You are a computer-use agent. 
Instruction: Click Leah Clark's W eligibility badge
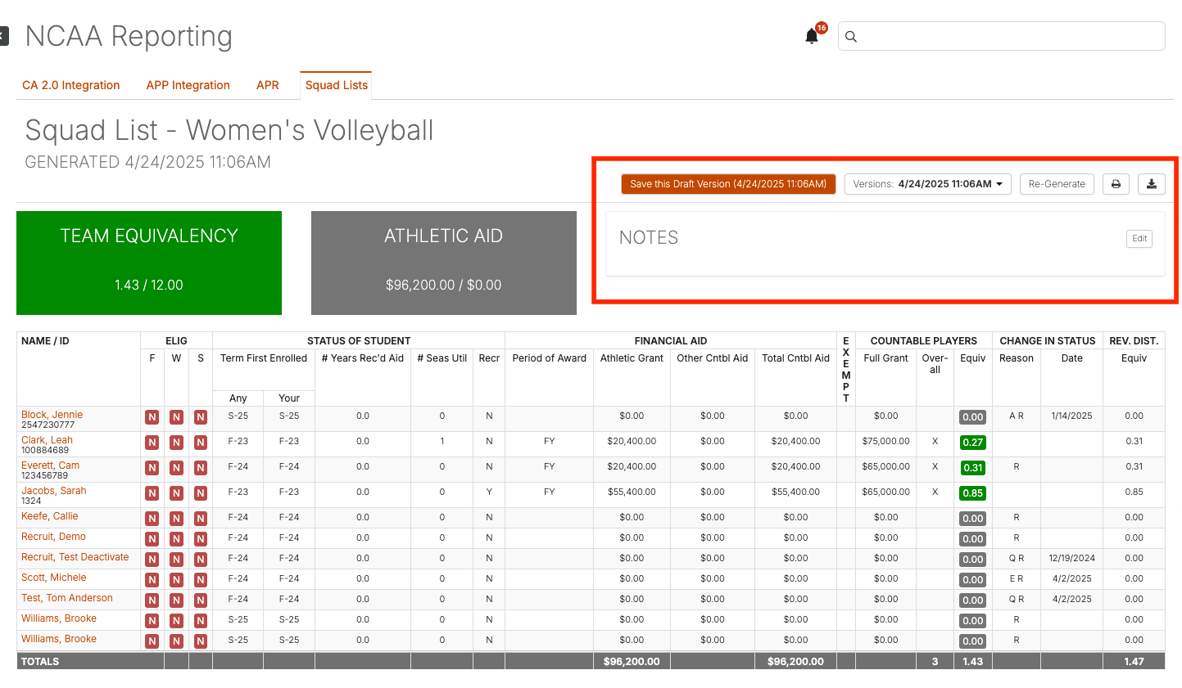point(176,443)
